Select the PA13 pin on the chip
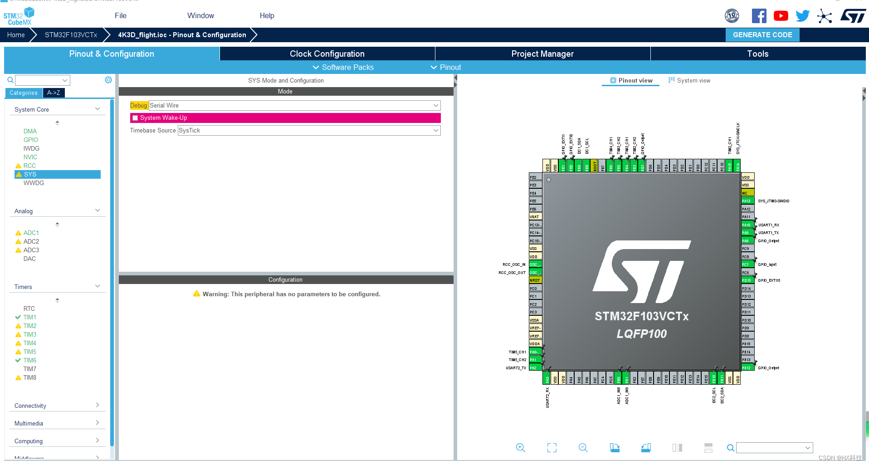Viewport: 869px width, 465px height. pyautogui.click(x=747, y=201)
